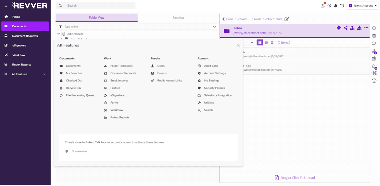Open the sort order dropdown above the file list
Image resolution: width=380 pixels, height=186 pixels.
click(x=252, y=42)
